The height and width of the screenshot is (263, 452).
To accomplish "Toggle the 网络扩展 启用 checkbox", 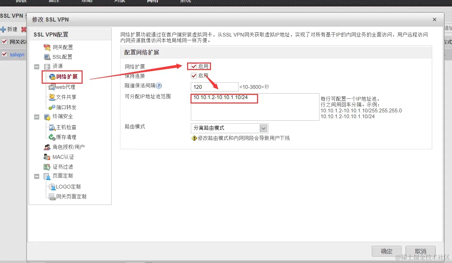I will tap(194, 66).
